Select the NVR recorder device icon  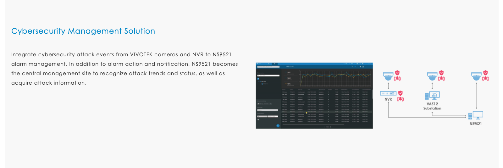coord(388,93)
